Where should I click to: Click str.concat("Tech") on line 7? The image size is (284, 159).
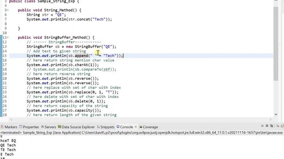89,19
